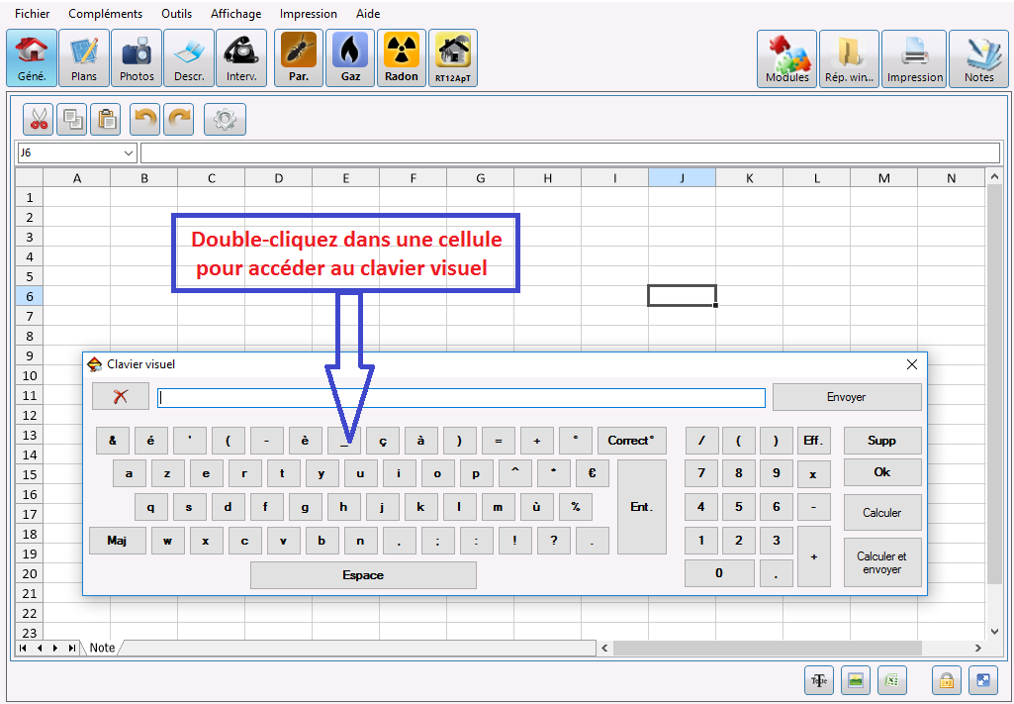This screenshot has height=704, width=1014.
Task: Open the Compléments menu
Action: click(x=106, y=14)
